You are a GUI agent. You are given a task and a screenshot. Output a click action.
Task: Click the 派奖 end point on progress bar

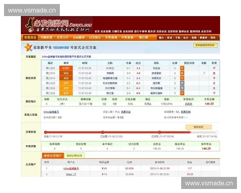(217, 132)
